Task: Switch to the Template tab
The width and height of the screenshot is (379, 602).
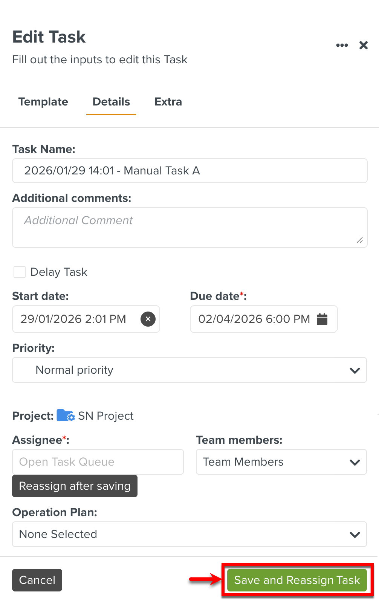Action: [43, 102]
